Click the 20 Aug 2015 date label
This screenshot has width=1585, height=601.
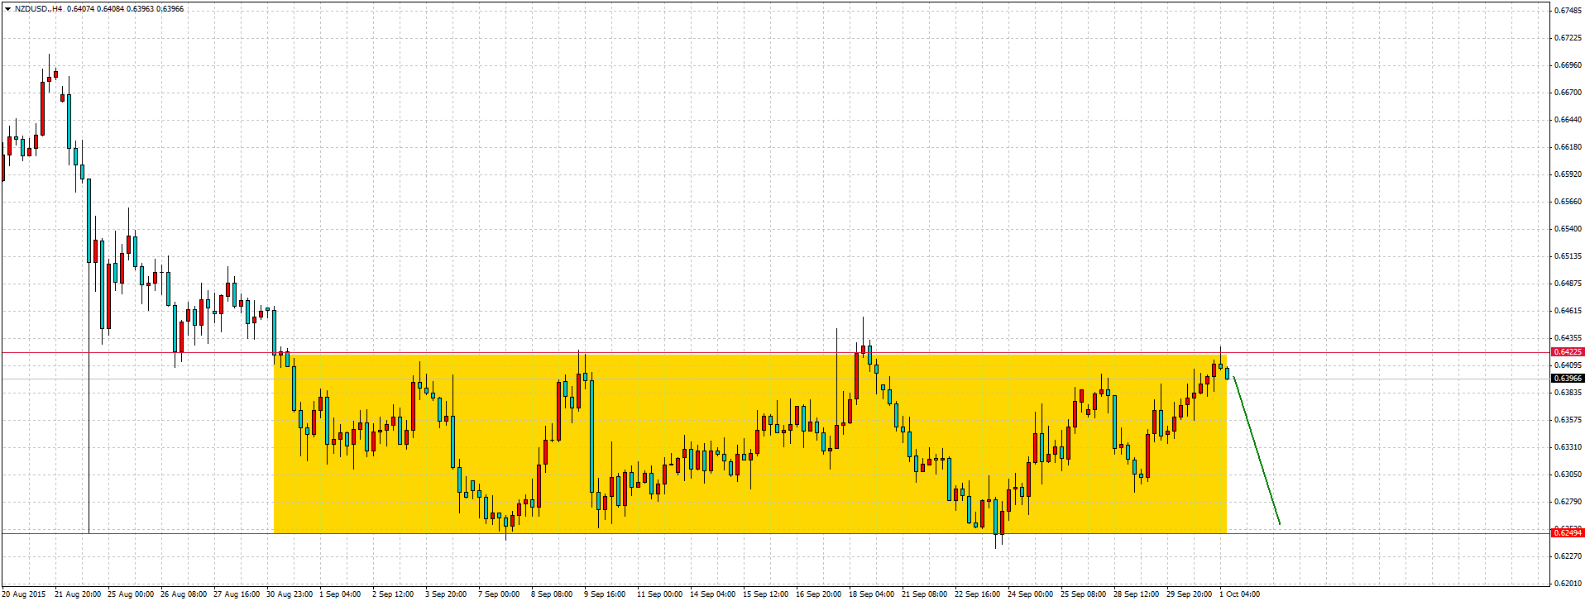pyautogui.click(x=24, y=594)
